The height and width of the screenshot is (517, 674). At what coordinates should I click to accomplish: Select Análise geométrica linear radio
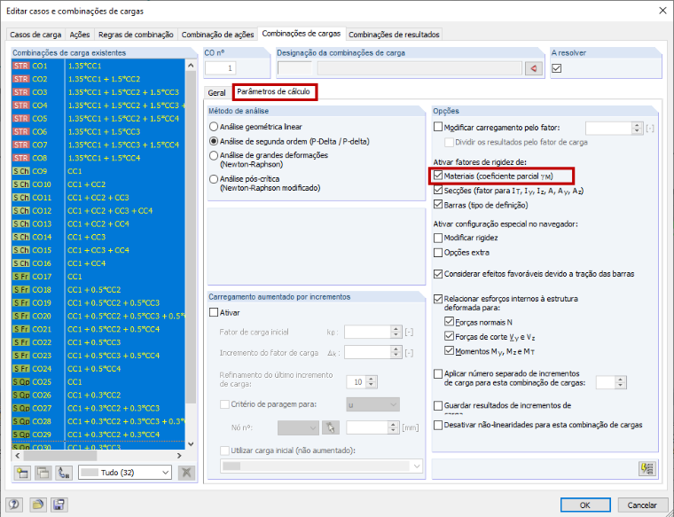tap(213, 127)
